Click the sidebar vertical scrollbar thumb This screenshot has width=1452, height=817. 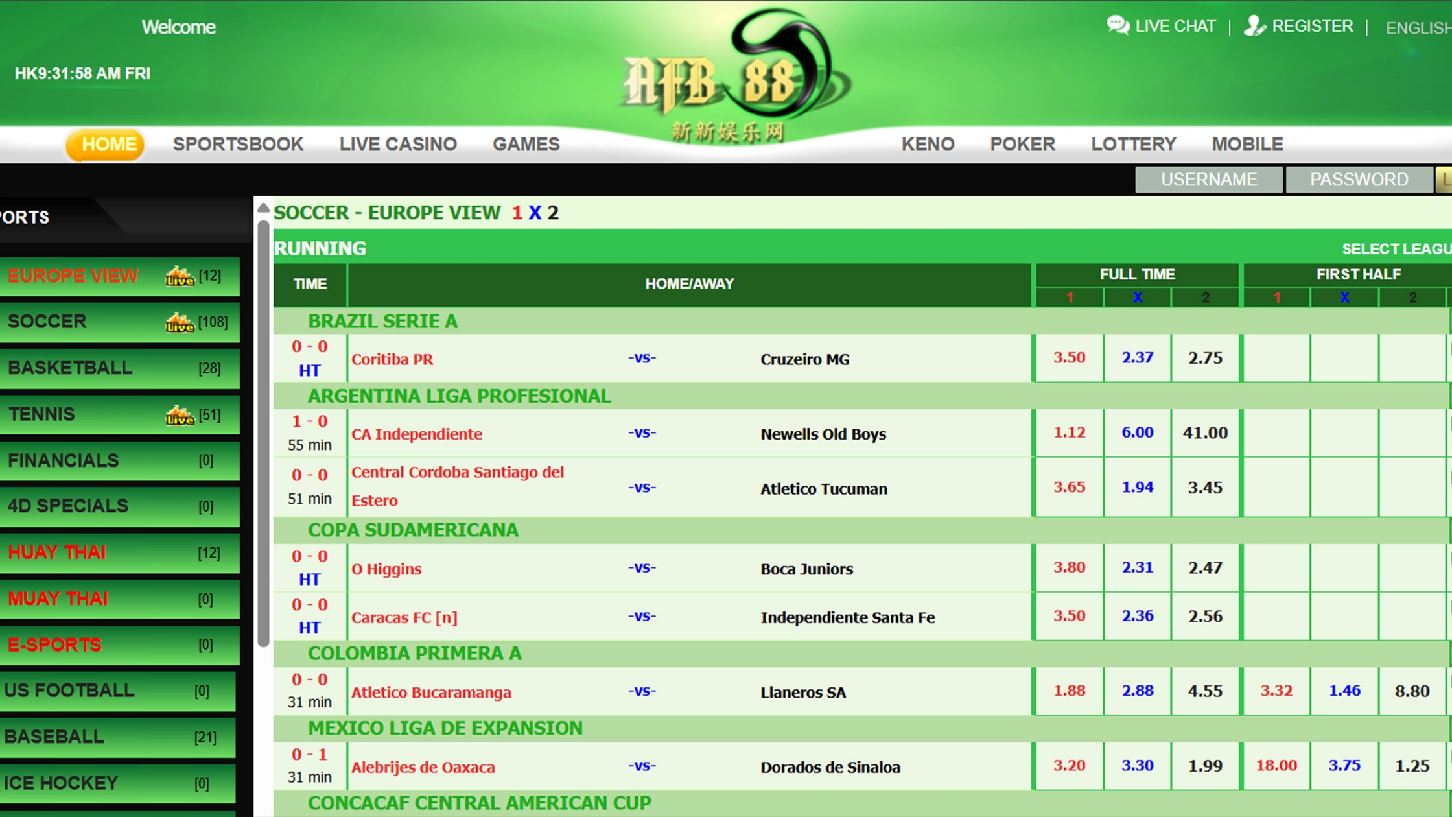coord(263,434)
